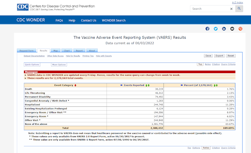Expand More Options

[x=59, y=65]
